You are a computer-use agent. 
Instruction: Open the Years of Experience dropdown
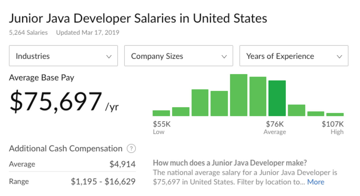point(294,56)
